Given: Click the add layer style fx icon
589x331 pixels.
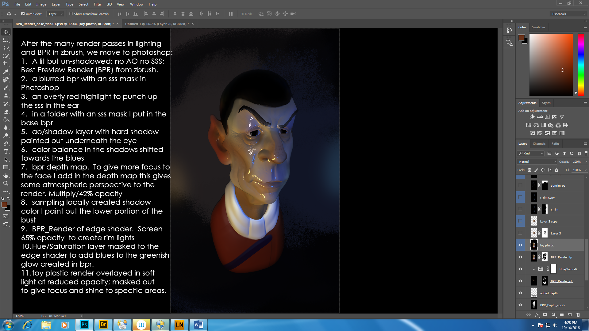Looking at the screenshot, I should 537,315.
